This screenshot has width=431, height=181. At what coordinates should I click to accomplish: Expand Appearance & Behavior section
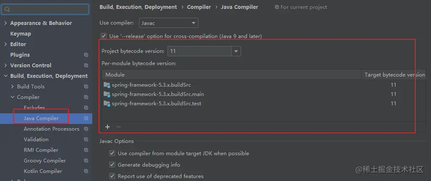tap(6, 23)
